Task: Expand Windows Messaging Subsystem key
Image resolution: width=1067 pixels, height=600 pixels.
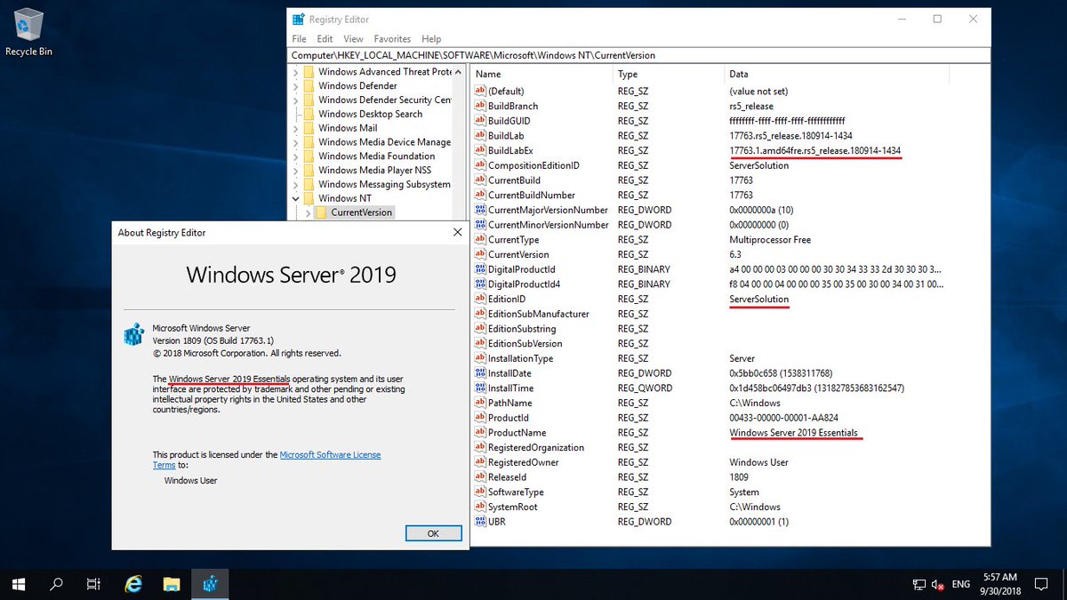Action: 296,184
